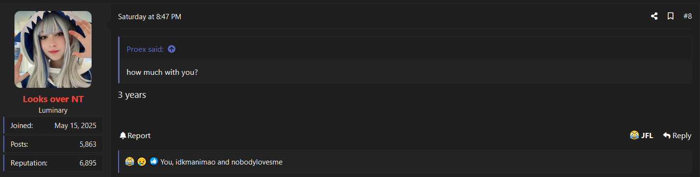Toggle your JFL reaction on this post

pyautogui.click(x=642, y=136)
